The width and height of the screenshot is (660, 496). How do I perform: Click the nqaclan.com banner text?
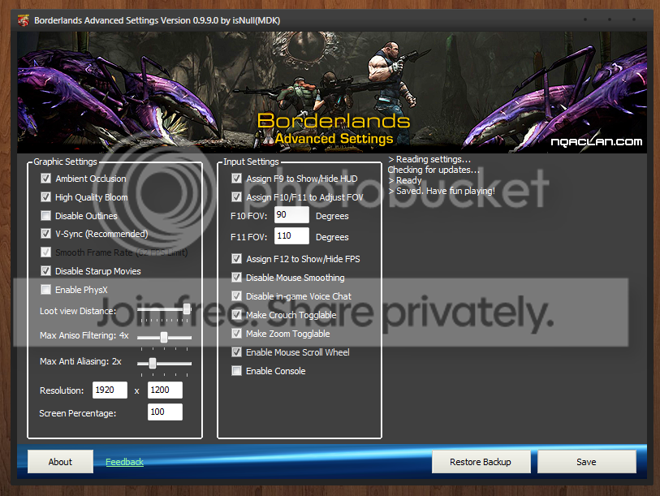point(597,142)
